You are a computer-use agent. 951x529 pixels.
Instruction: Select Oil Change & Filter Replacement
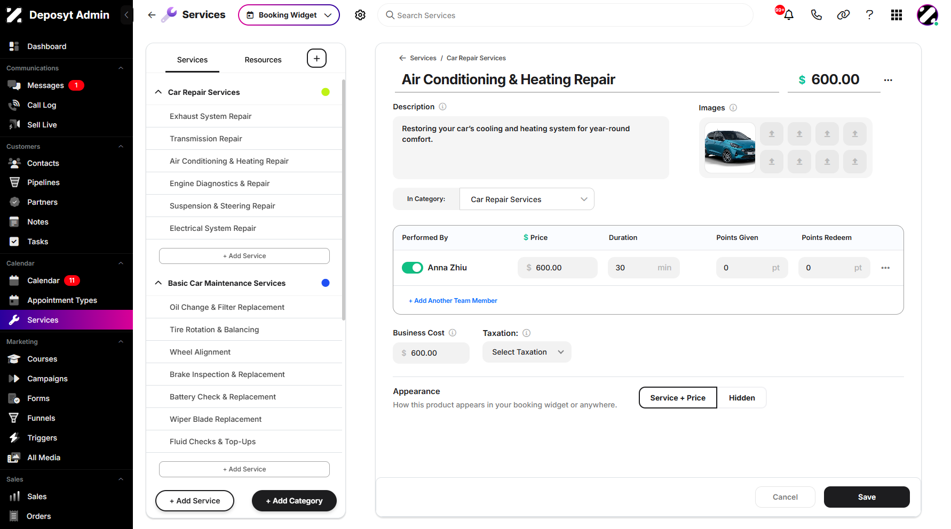244,307
